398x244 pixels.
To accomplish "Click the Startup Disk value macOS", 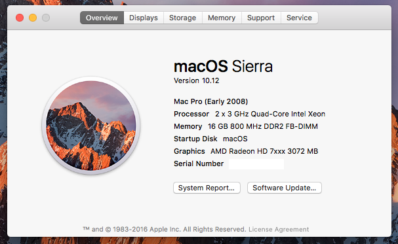I will pyautogui.click(x=235, y=139).
